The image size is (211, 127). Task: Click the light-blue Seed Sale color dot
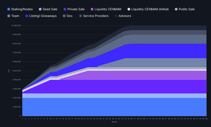(x=40, y=9)
